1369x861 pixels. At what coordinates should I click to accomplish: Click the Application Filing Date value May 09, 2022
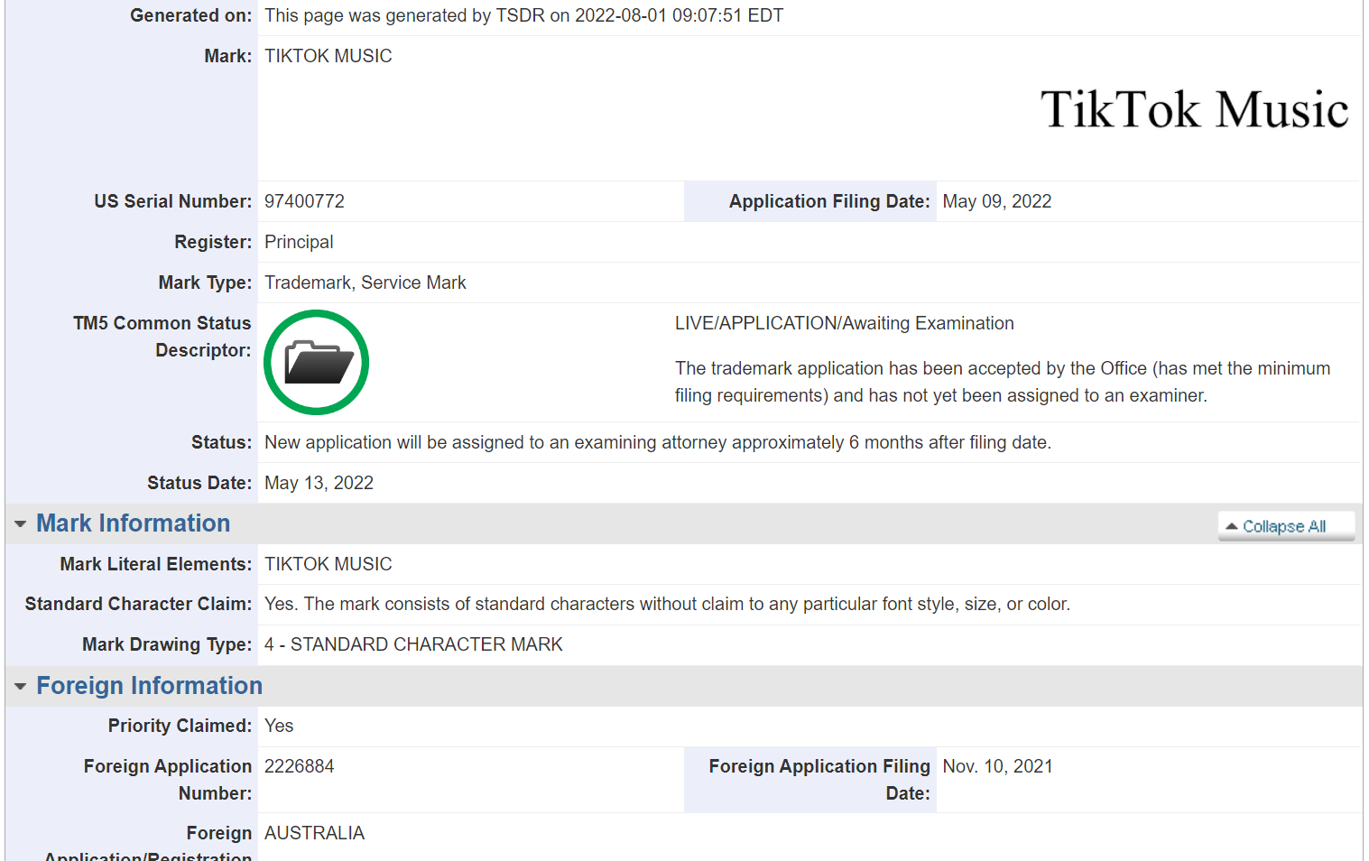tap(997, 201)
